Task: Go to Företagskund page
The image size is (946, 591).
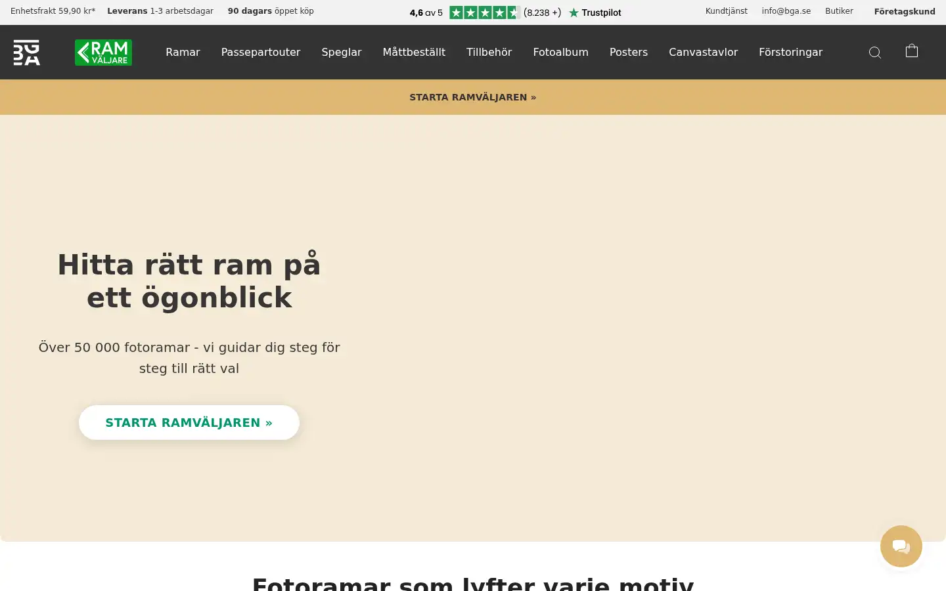Action: tap(905, 11)
